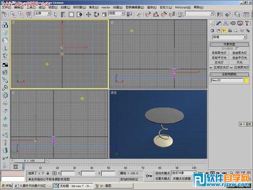The height and width of the screenshot is (190, 253).
Task: Select the Geometry sphere category icon
Action: point(212,31)
